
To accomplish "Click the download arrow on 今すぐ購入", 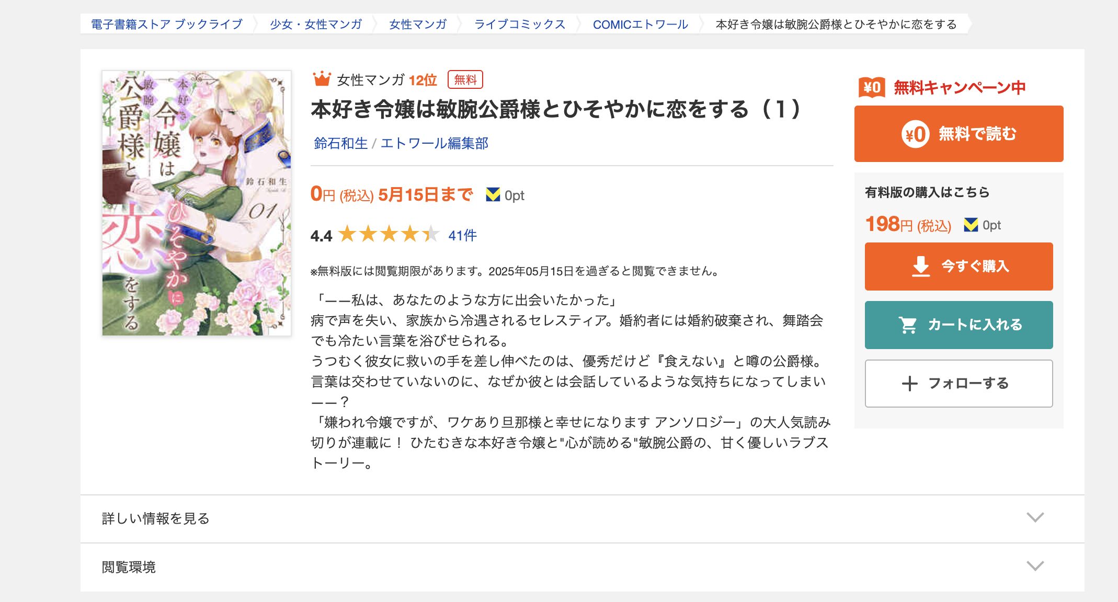I will pyautogui.click(x=921, y=266).
